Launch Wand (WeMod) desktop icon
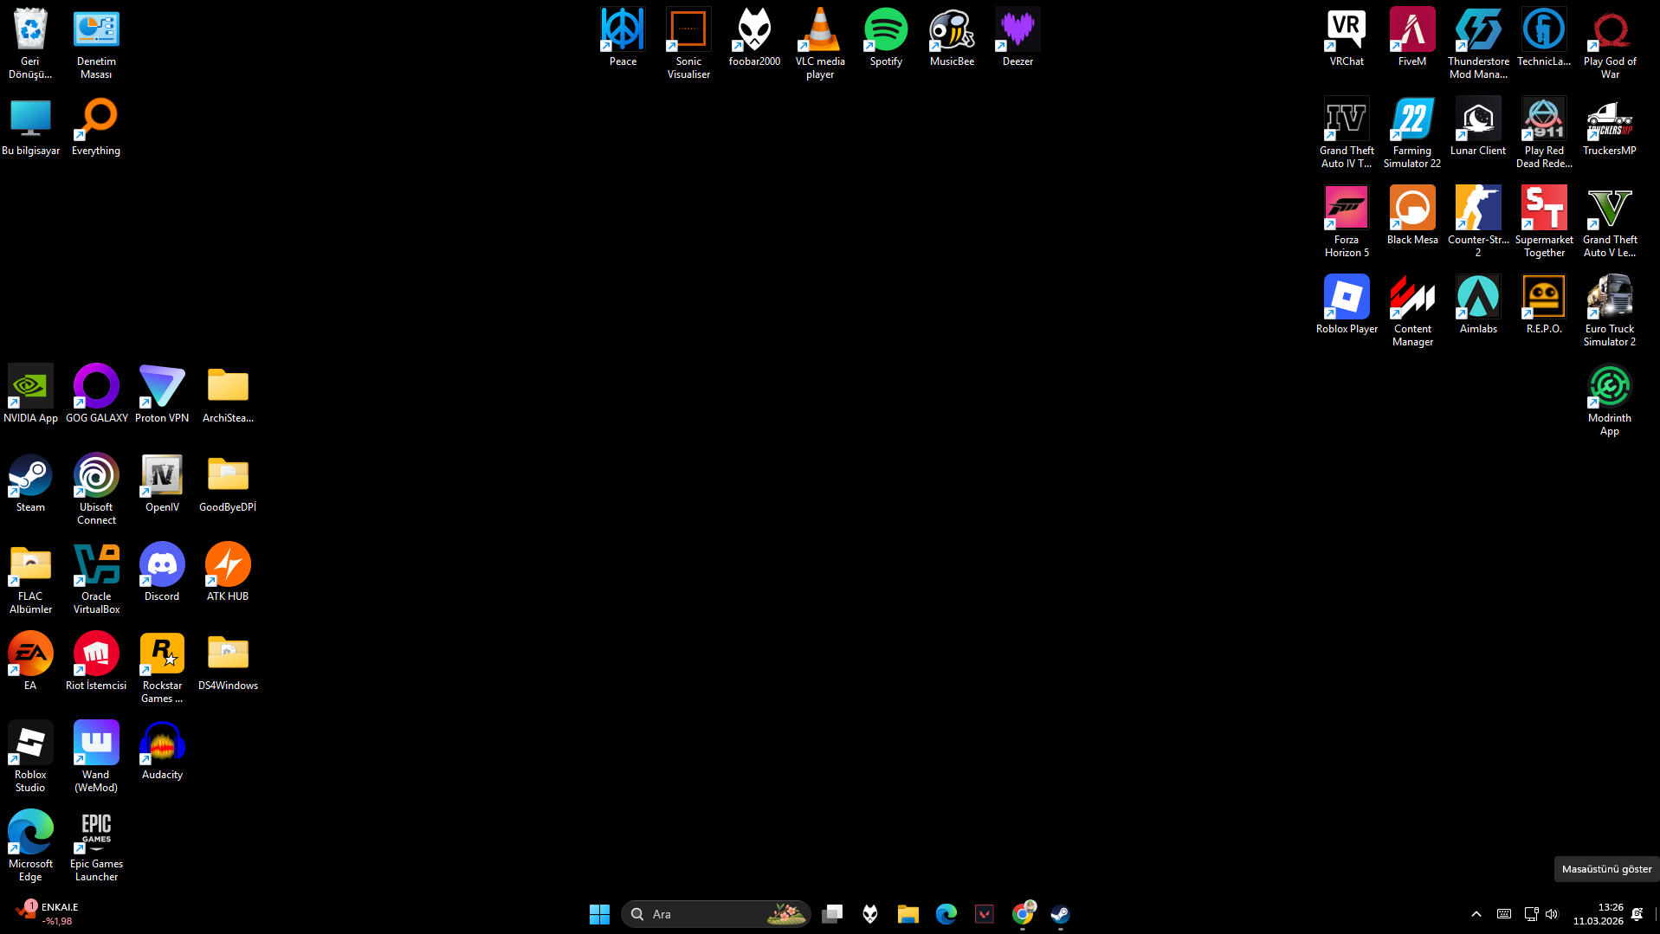1660x934 pixels. pyautogui.click(x=96, y=756)
